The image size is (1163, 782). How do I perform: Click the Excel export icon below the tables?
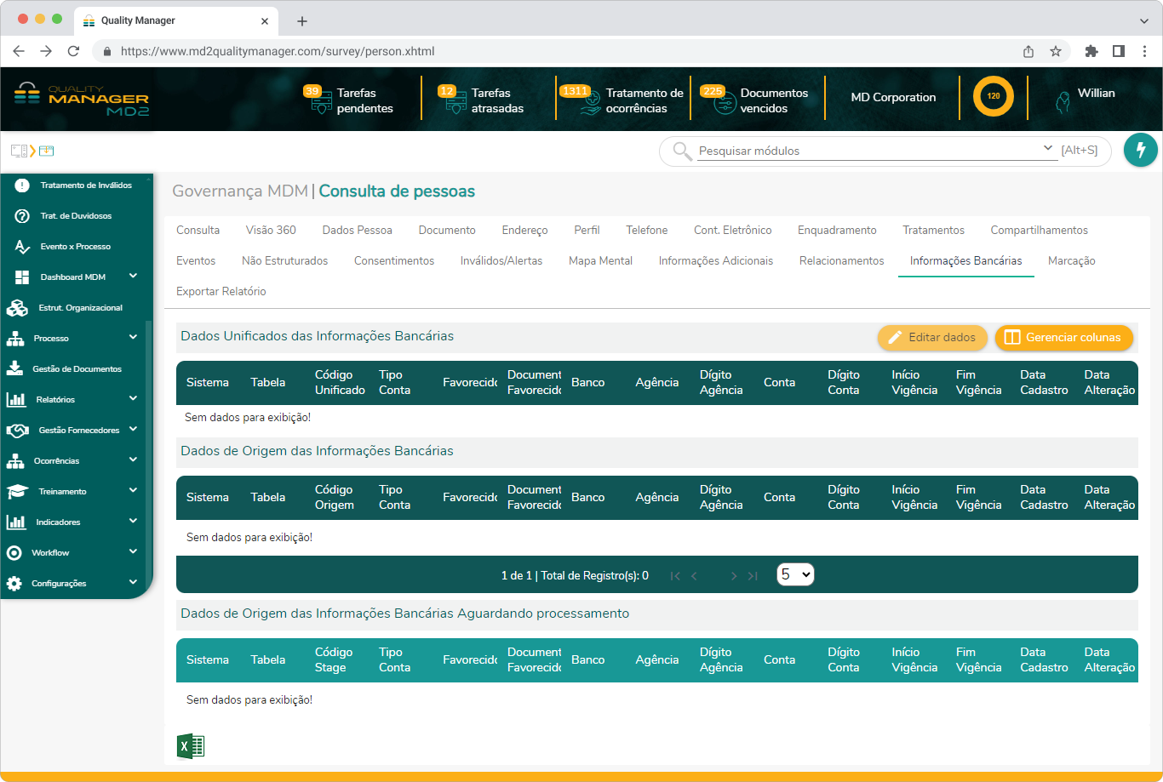[x=191, y=745]
